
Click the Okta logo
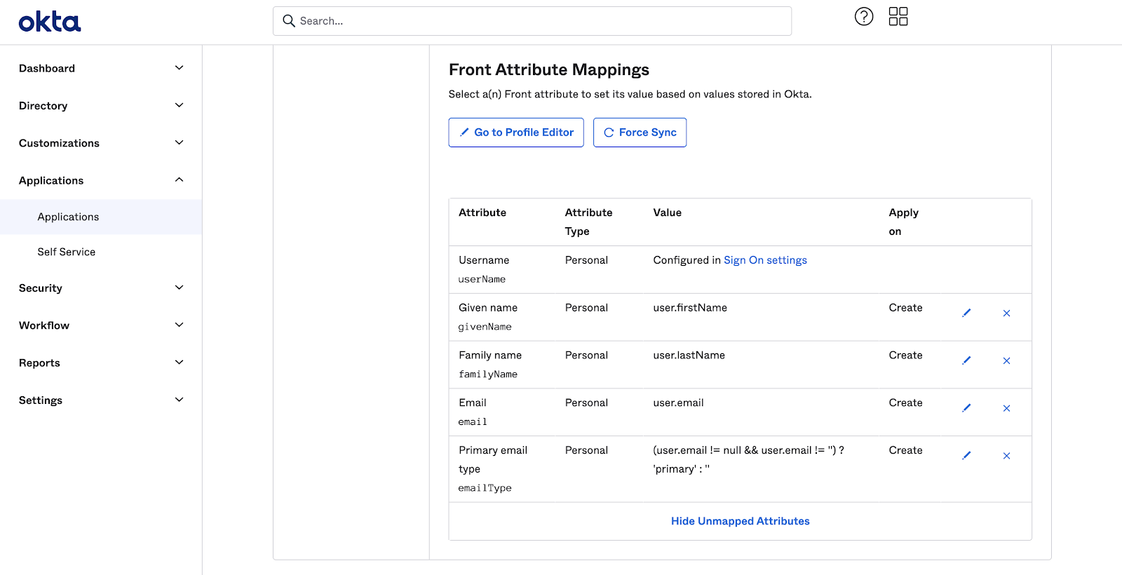pos(50,22)
